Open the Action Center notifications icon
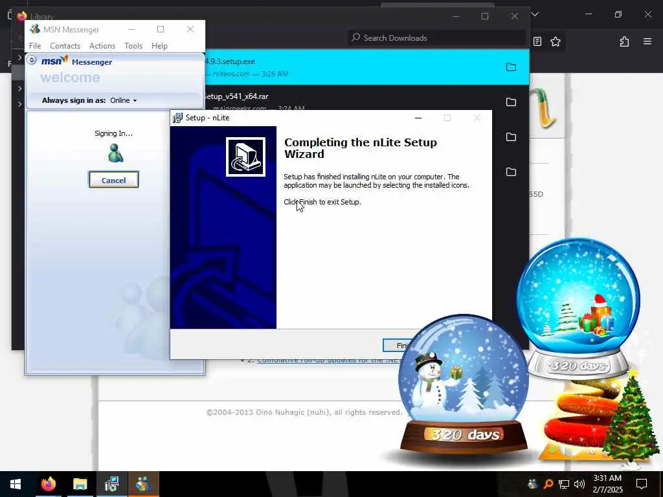663x497 pixels. (x=642, y=484)
